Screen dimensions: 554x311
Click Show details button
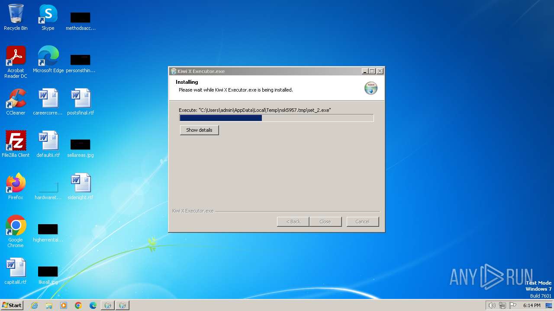tap(199, 130)
